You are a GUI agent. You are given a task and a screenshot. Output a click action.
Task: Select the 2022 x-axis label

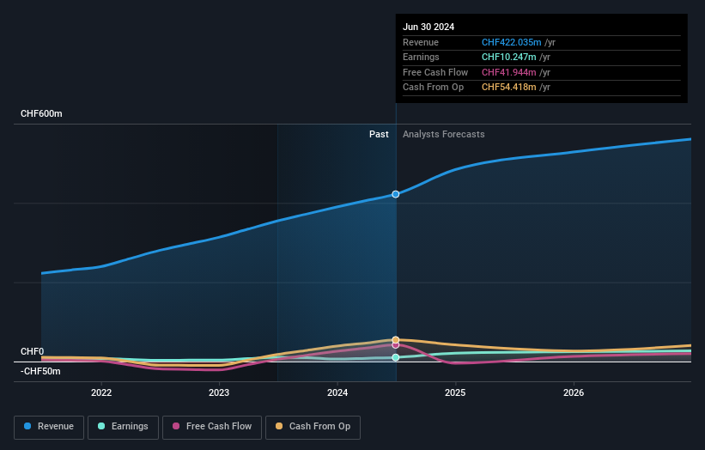pyautogui.click(x=101, y=392)
